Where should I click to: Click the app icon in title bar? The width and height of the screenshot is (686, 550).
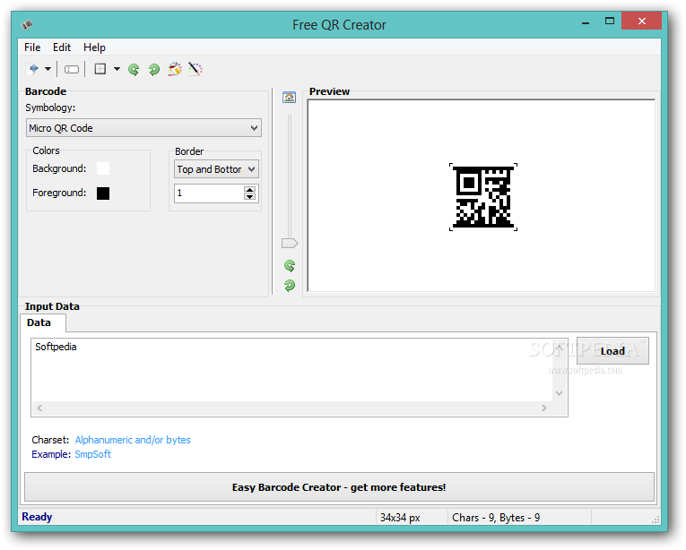coord(27,25)
